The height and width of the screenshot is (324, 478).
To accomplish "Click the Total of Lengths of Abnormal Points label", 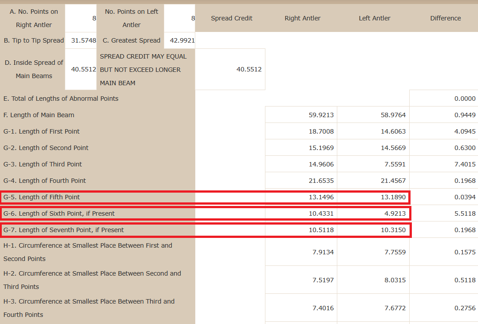I will pyautogui.click(x=61, y=99).
